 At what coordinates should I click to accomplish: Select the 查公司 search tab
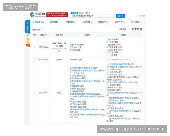click(74, 13)
